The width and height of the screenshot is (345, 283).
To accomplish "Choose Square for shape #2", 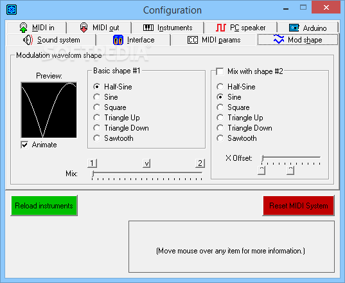I will 233,107.
